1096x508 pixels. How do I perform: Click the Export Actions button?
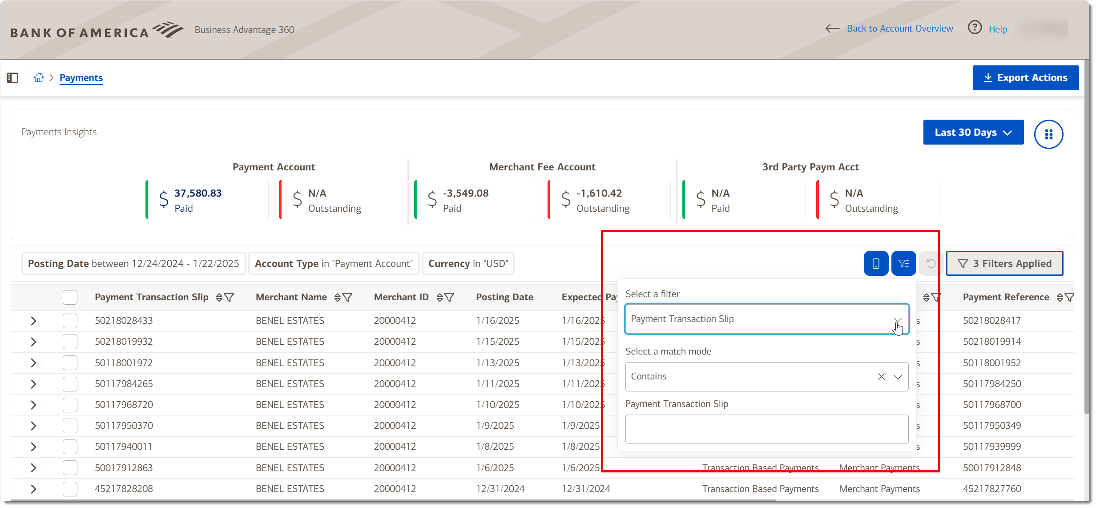(1025, 78)
